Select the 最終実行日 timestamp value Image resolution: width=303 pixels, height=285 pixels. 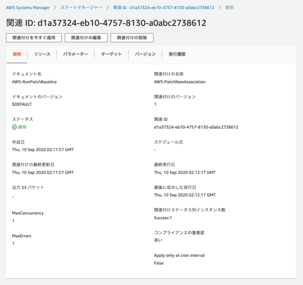pos(185,172)
